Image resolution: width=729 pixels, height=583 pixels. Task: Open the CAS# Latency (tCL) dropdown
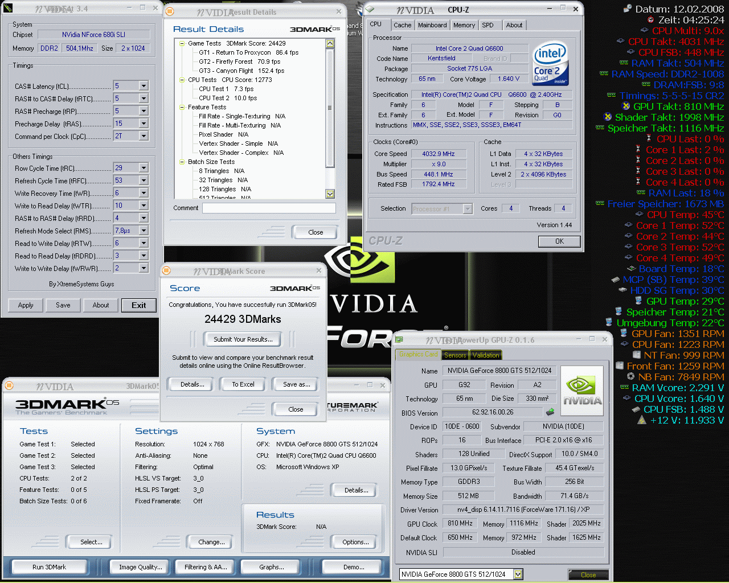tap(144, 86)
